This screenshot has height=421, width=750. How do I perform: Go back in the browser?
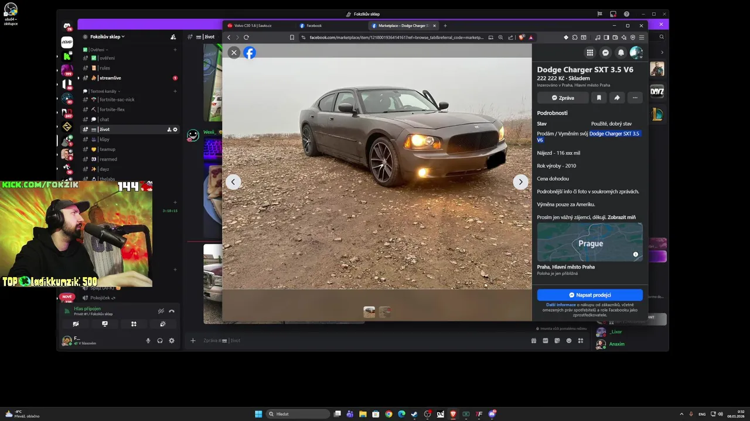[x=229, y=37]
